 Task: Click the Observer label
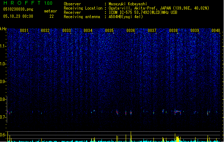coord(72,4)
